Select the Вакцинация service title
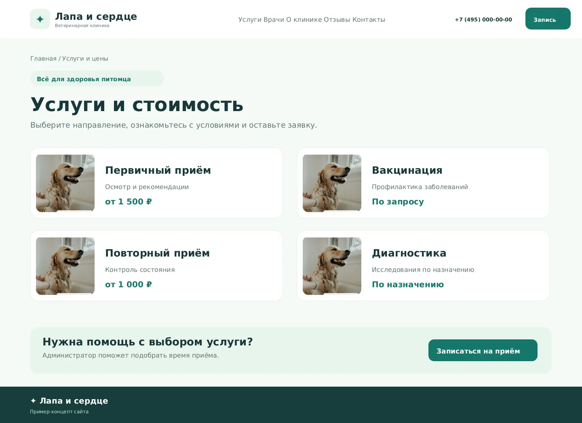The height and width of the screenshot is (423, 582). click(x=407, y=170)
